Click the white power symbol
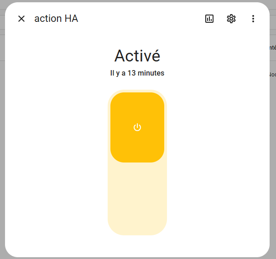Screen dimensions: 276x259 pyautogui.click(x=137, y=127)
